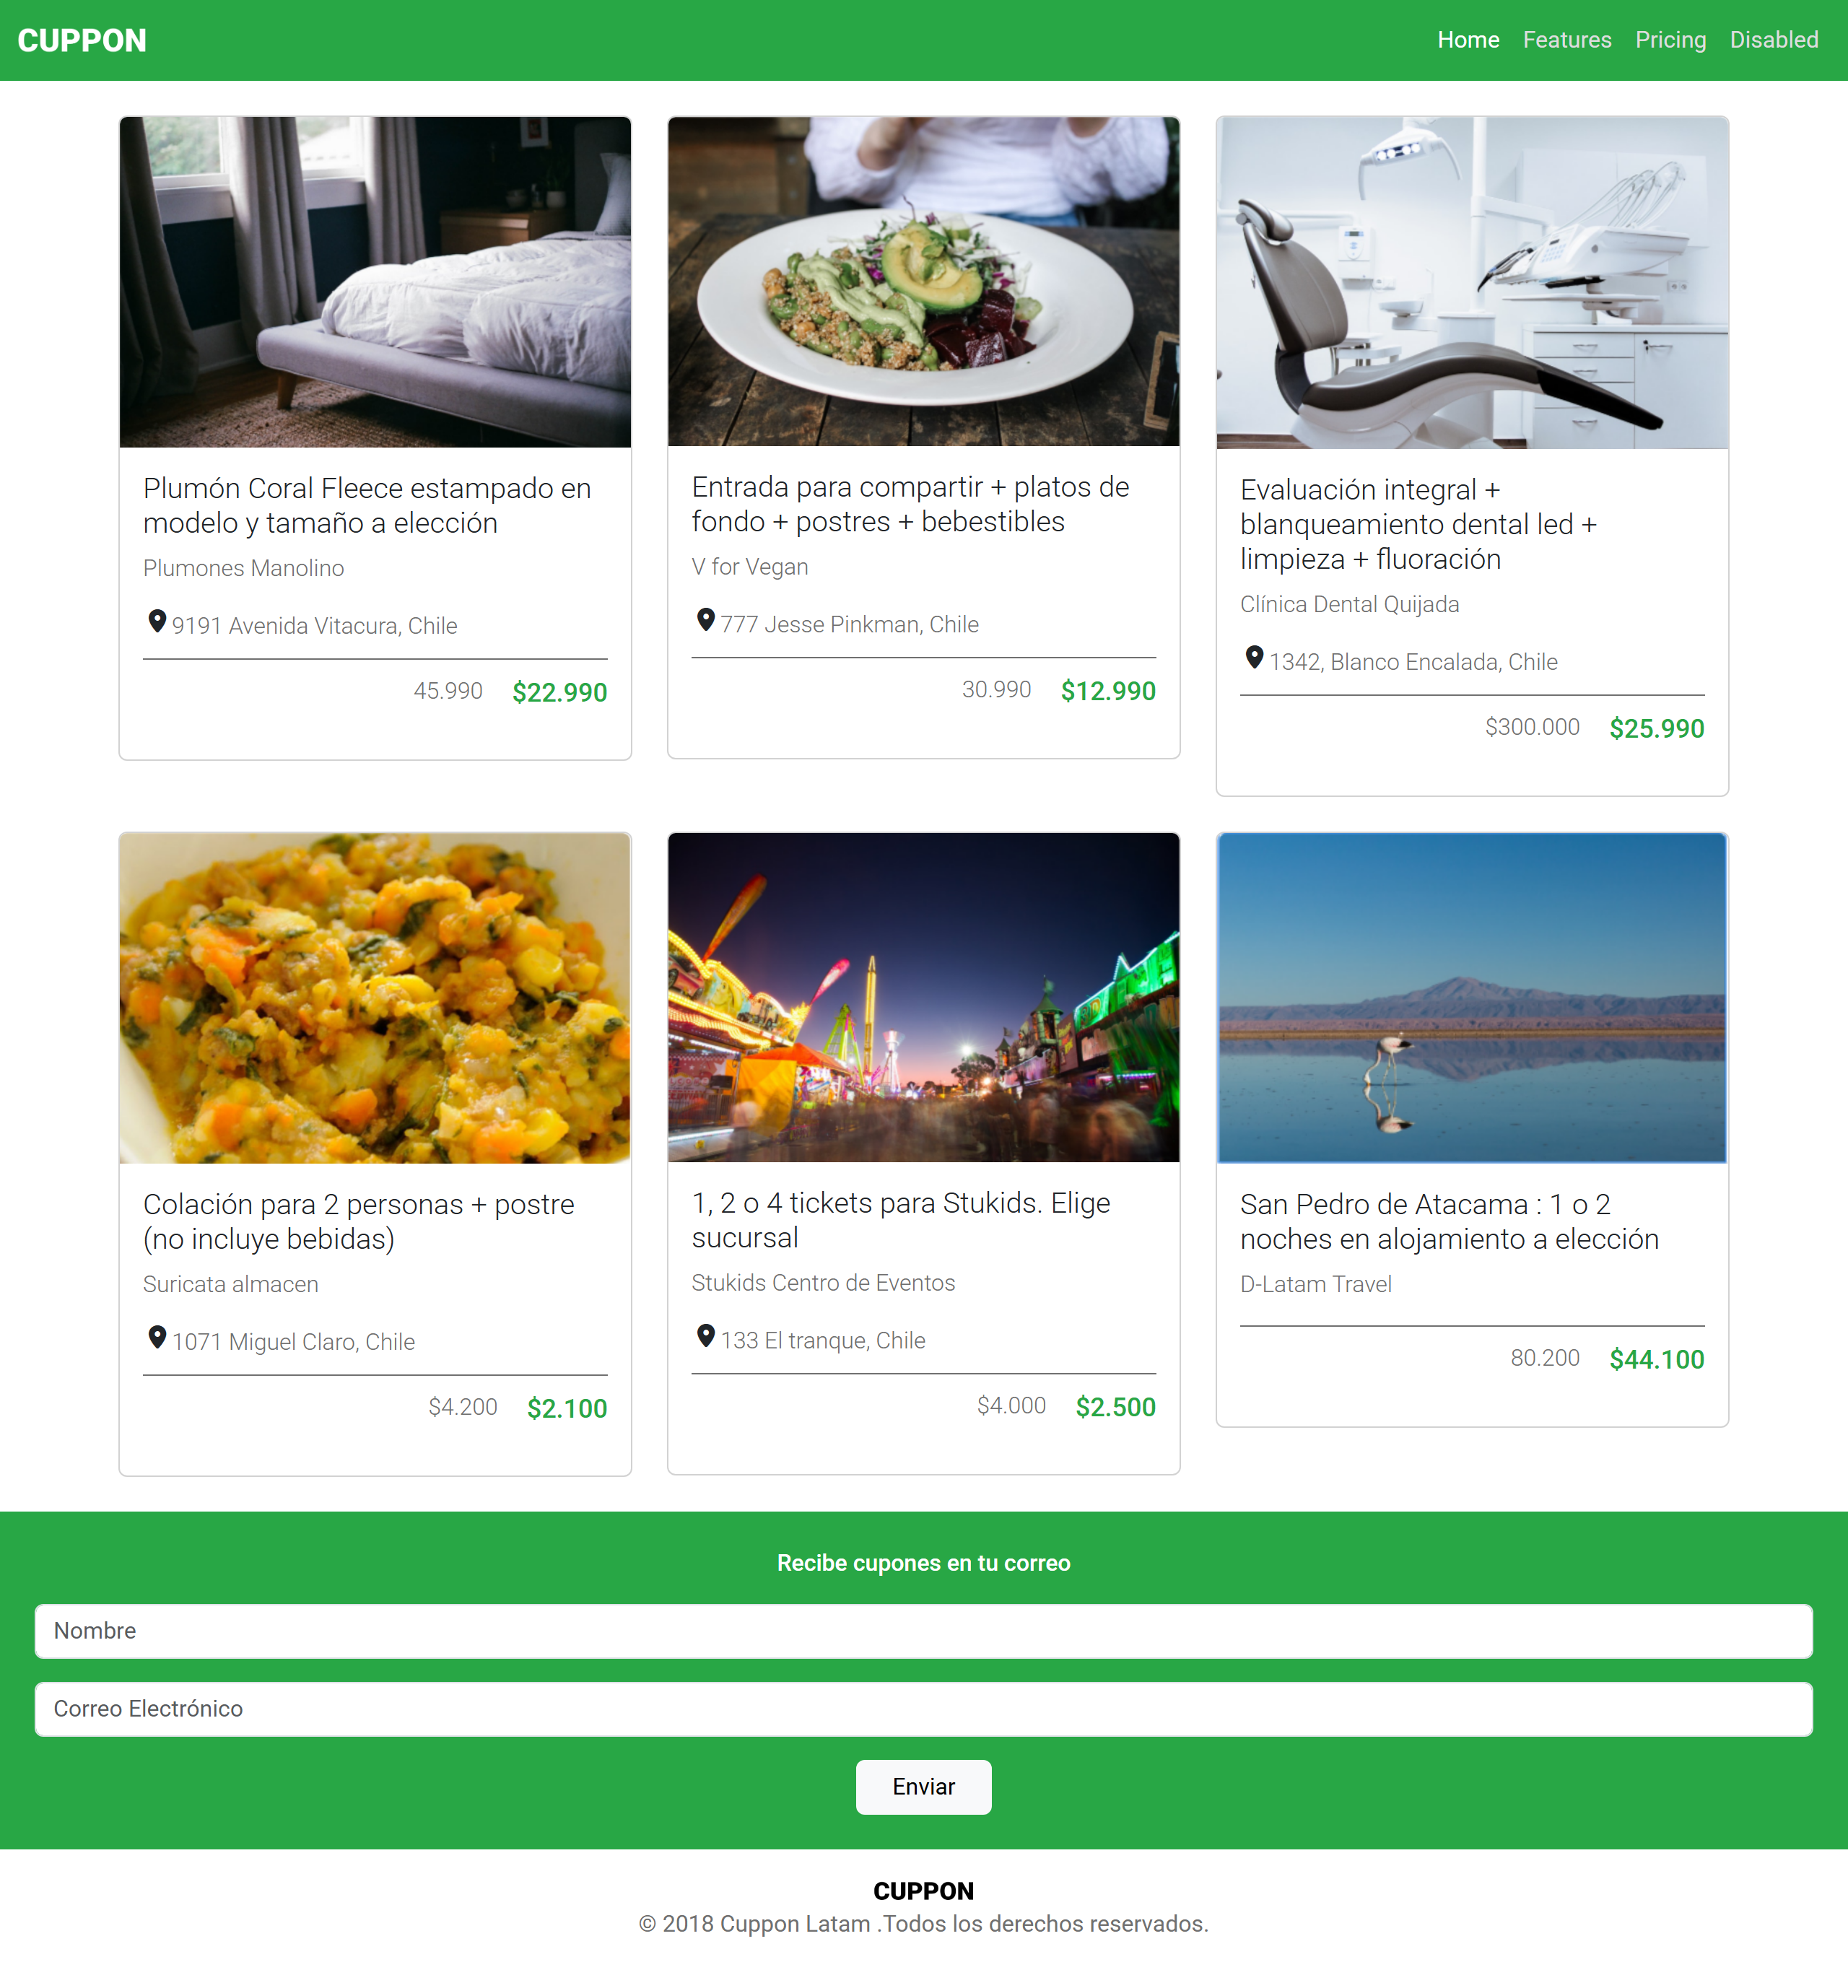
Task: Click the map pin beside 1071 Miguel Claro
Action: (x=157, y=1337)
